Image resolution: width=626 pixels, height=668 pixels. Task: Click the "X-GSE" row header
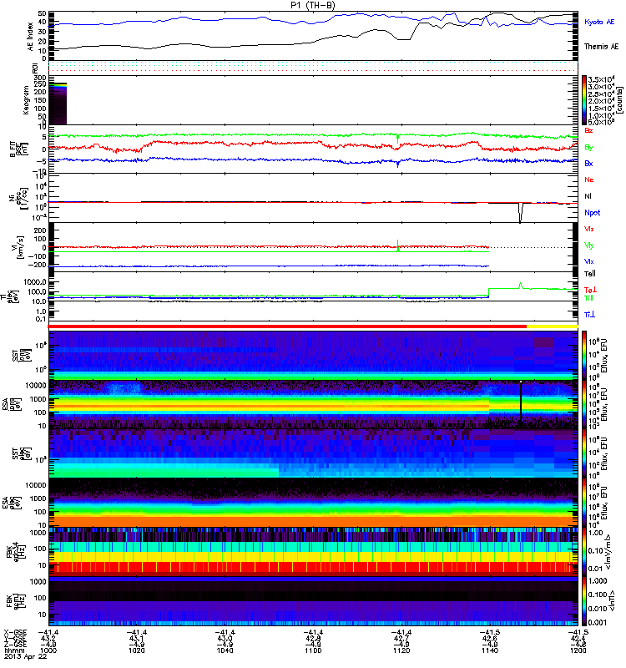point(15,633)
